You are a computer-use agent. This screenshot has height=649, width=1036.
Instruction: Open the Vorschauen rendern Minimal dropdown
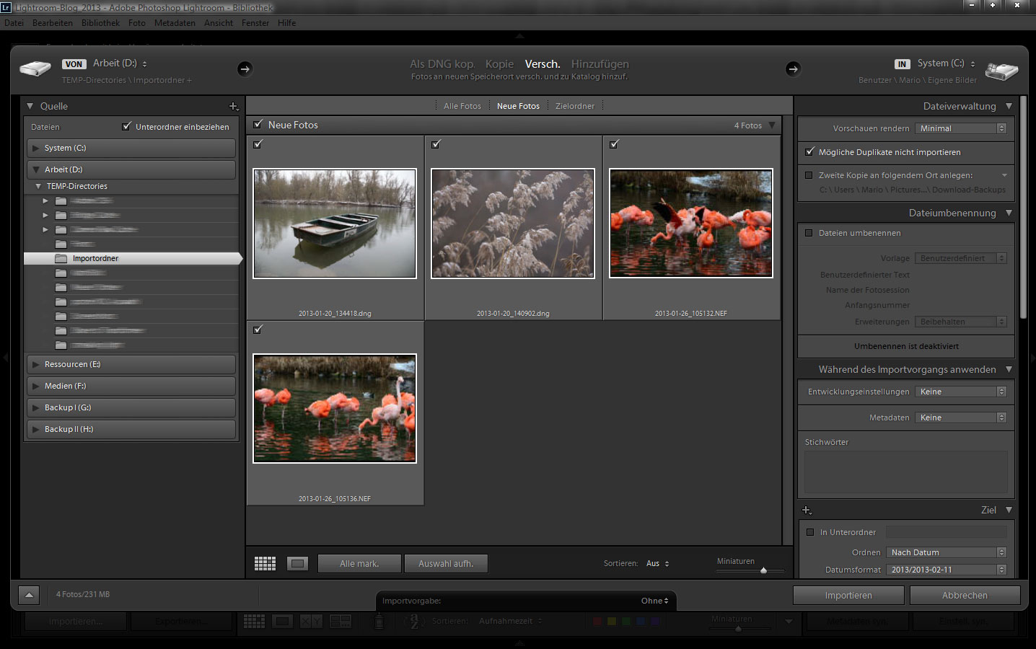[x=960, y=128]
